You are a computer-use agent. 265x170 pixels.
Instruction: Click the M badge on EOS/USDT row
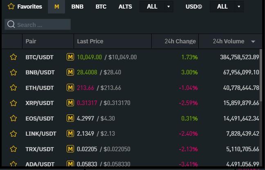point(70,119)
